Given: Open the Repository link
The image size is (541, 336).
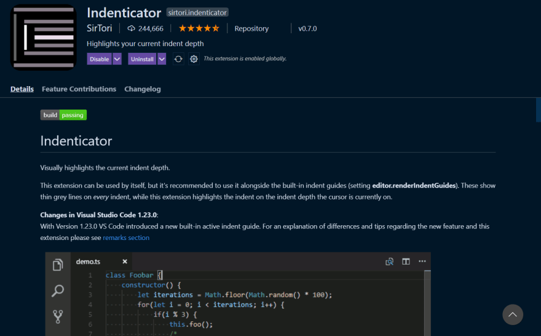Looking at the screenshot, I should pyautogui.click(x=251, y=29).
